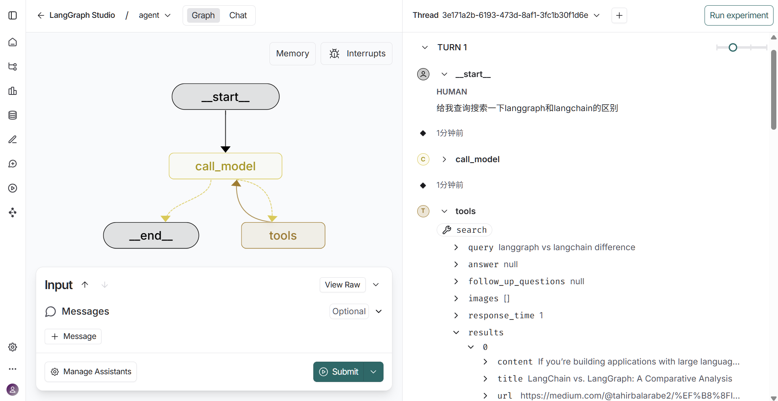This screenshot has height=401, width=778.
Task: Expand the answer null row
Action: click(456, 264)
